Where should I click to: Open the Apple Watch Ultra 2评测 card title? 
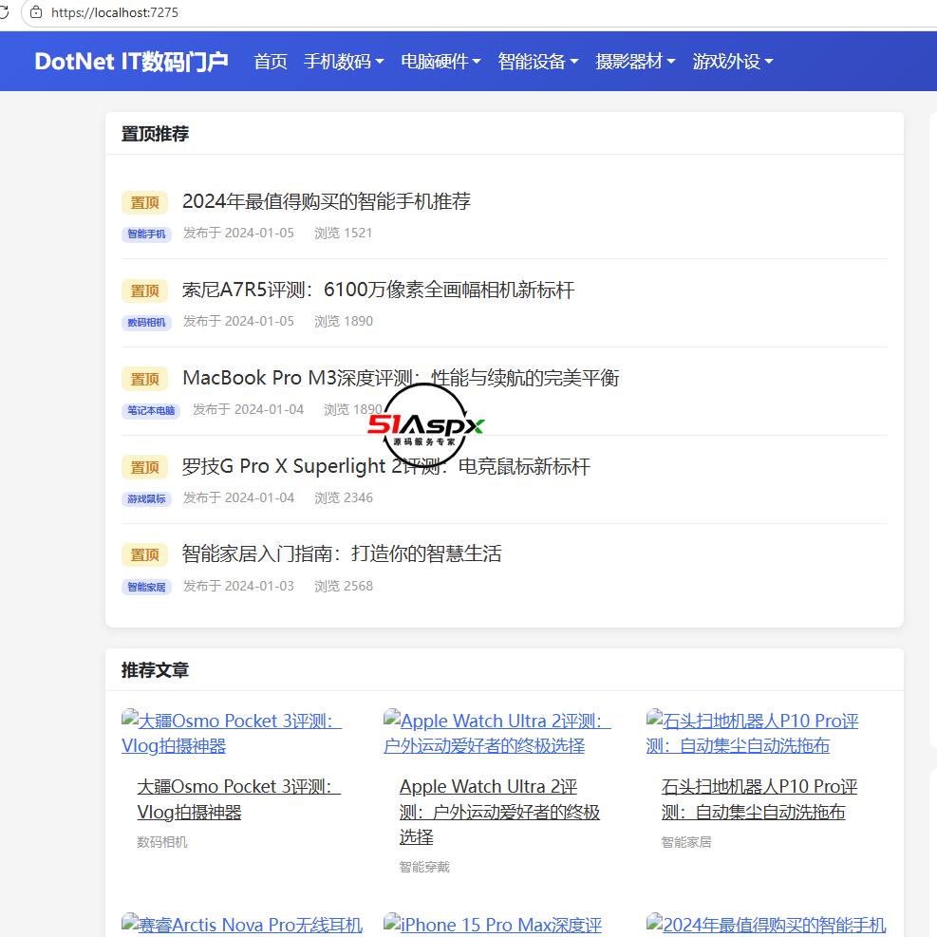coord(499,812)
